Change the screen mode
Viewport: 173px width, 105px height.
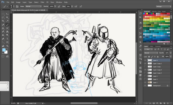[7, 56]
